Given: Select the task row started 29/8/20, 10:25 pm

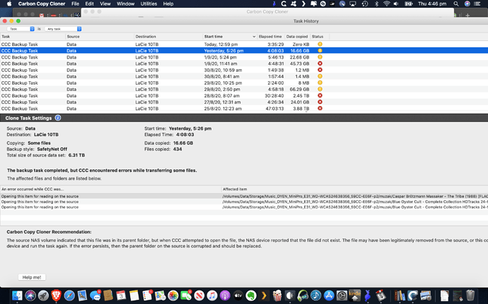Looking at the screenshot, I should pos(244,83).
